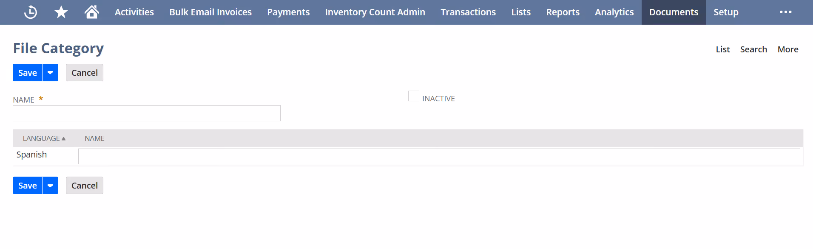Tick the Inactive checkbox
The image size is (813, 249).
414,96
